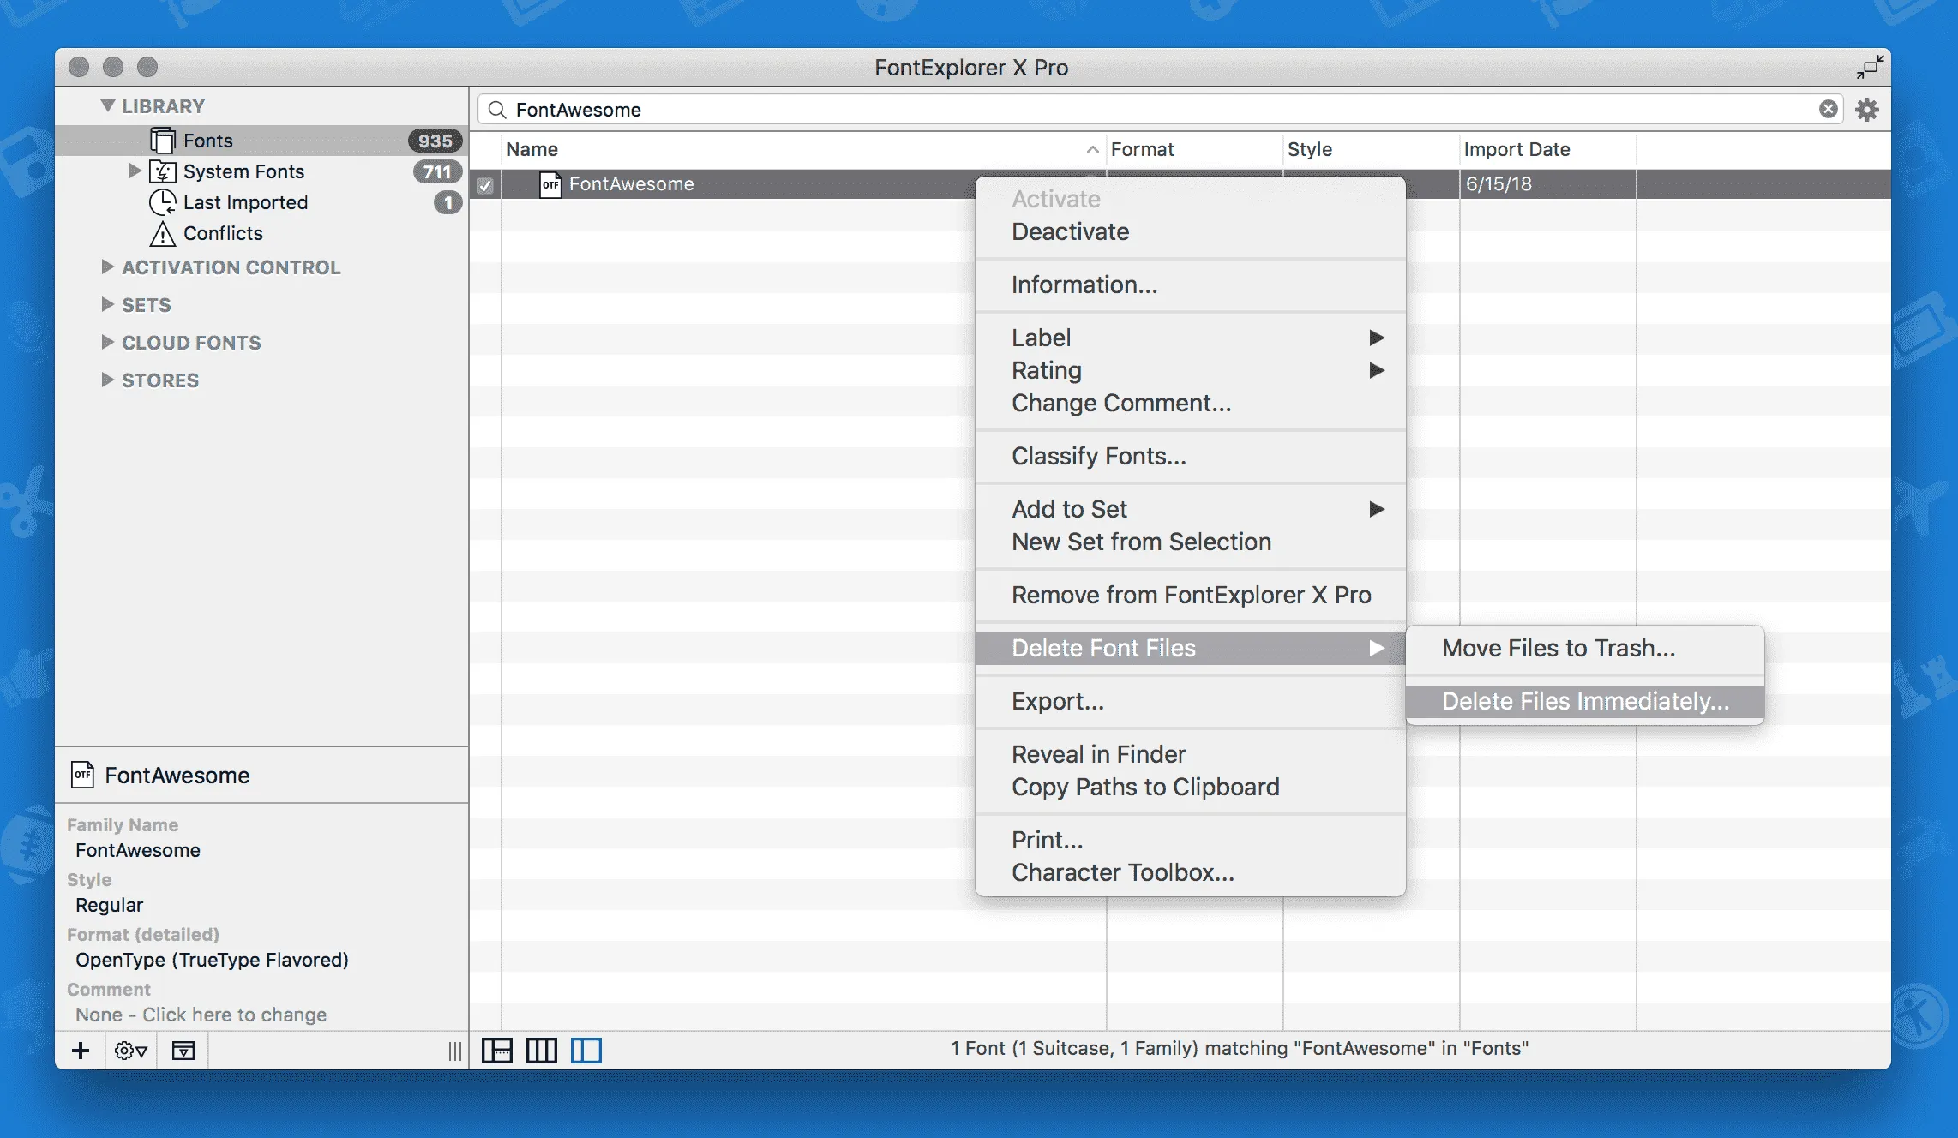Uncheck the FontAwesome font activation checkbox
This screenshot has height=1138, width=1958.
pos(485,184)
